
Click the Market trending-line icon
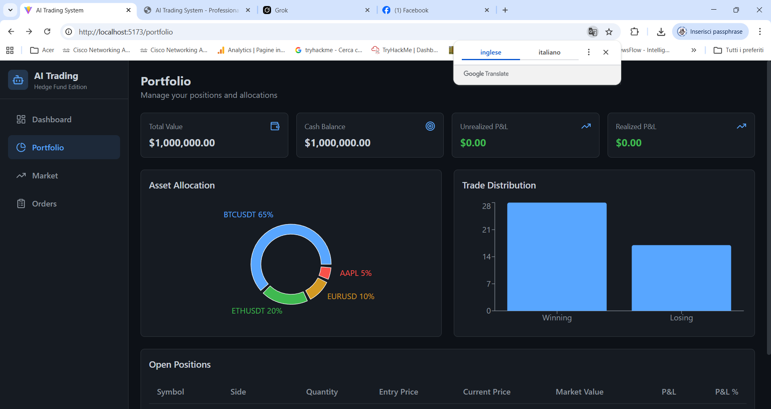coord(21,175)
